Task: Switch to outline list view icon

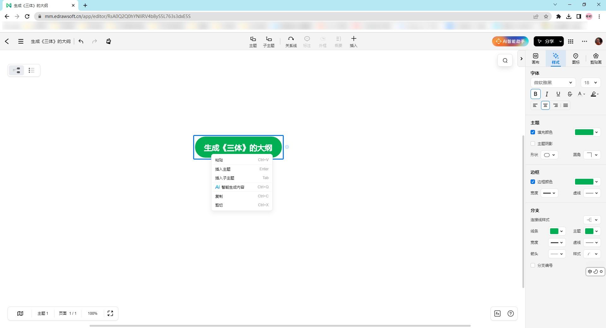Action: pyautogui.click(x=31, y=70)
